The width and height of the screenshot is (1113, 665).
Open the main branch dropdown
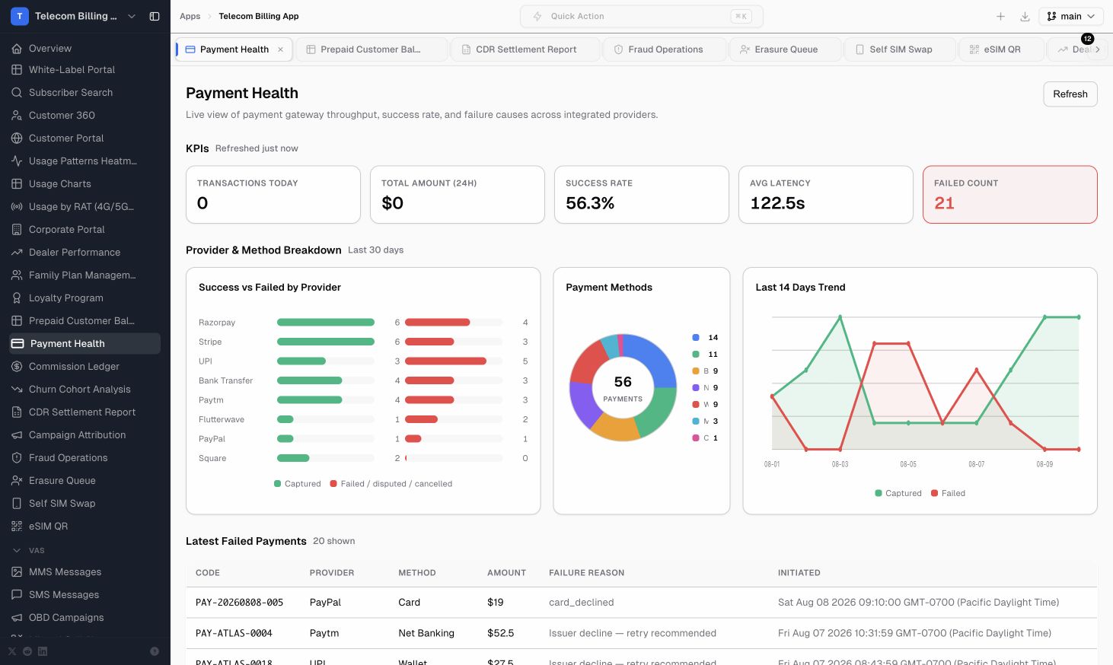1070,16
